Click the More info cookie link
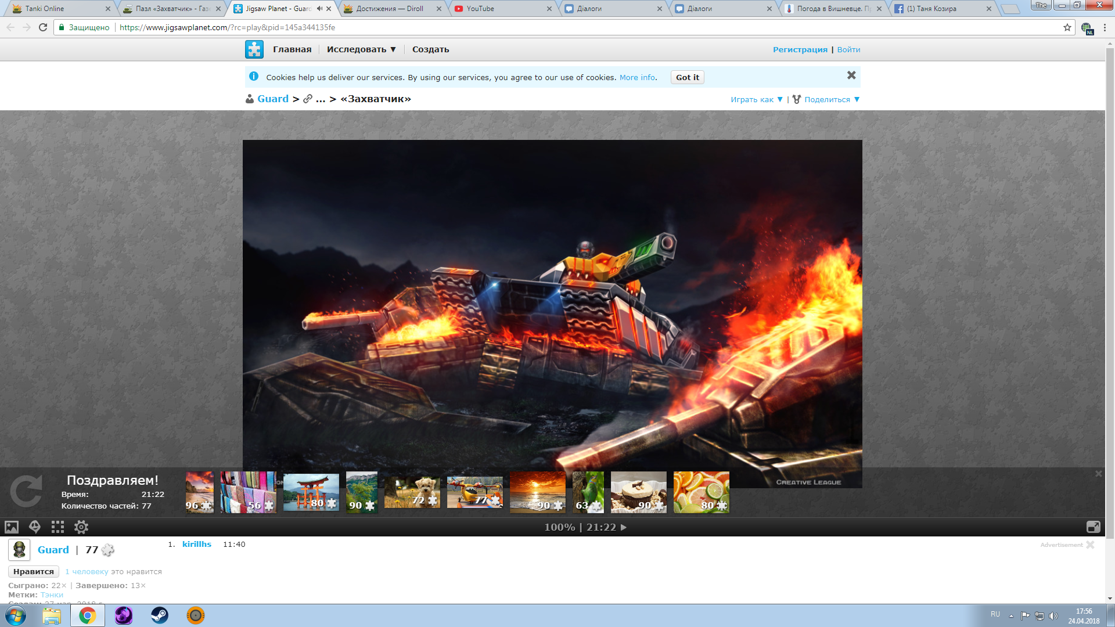1115x627 pixels. point(637,78)
